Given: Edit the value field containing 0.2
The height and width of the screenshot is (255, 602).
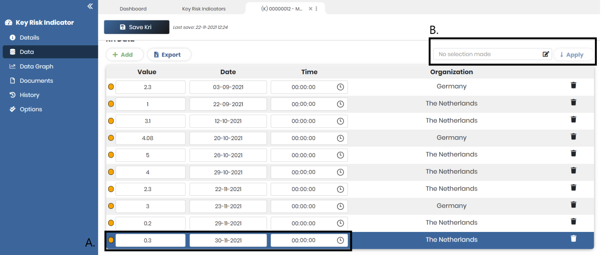Looking at the screenshot, I should tap(150, 223).
